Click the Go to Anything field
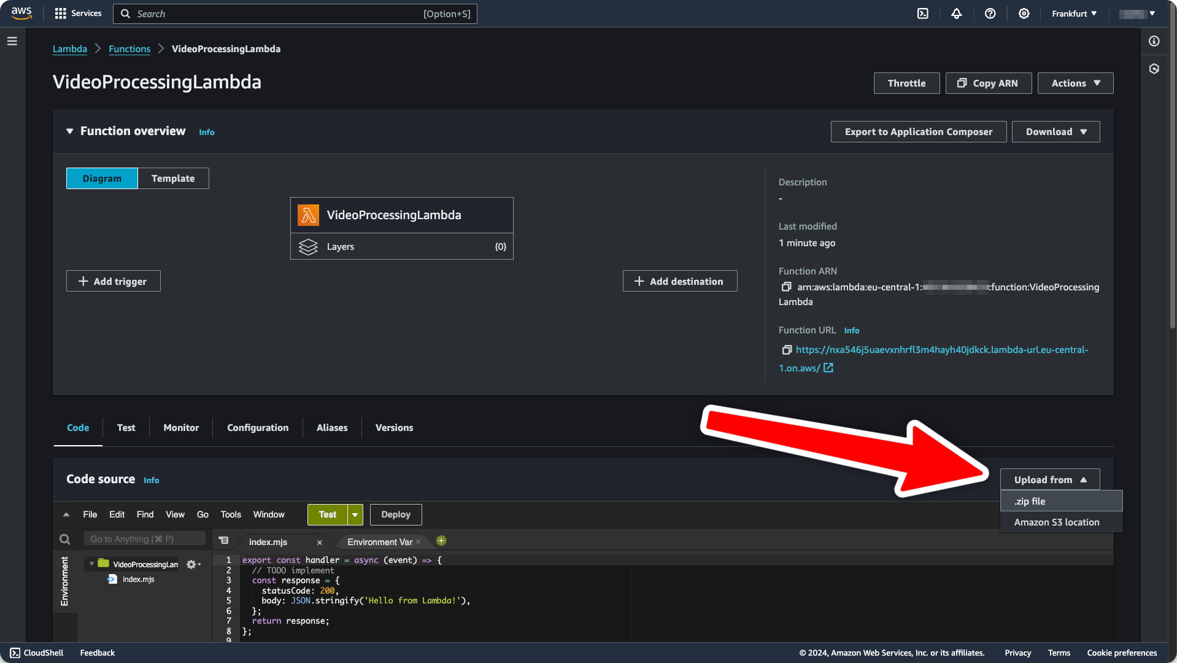This screenshot has height=663, width=1177. 145,539
